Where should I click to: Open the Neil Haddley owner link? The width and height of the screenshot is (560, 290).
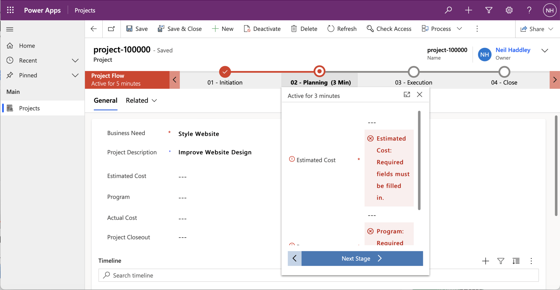click(513, 50)
